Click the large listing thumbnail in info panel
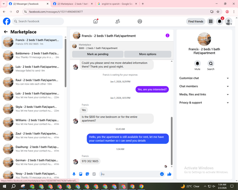The image size is (238, 190). point(204,39)
